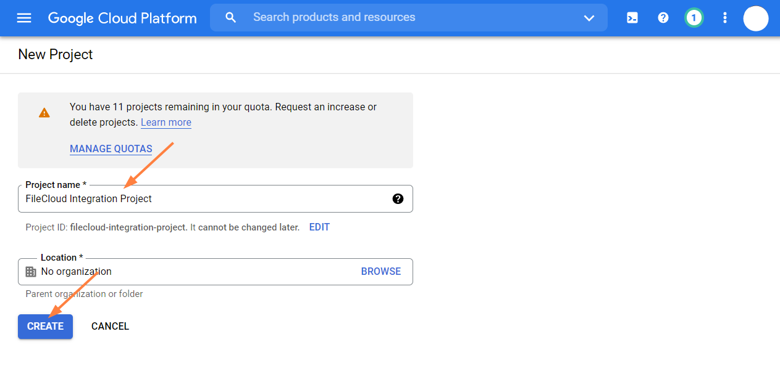
Task: Open notifications badge showing 1
Action: click(694, 18)
